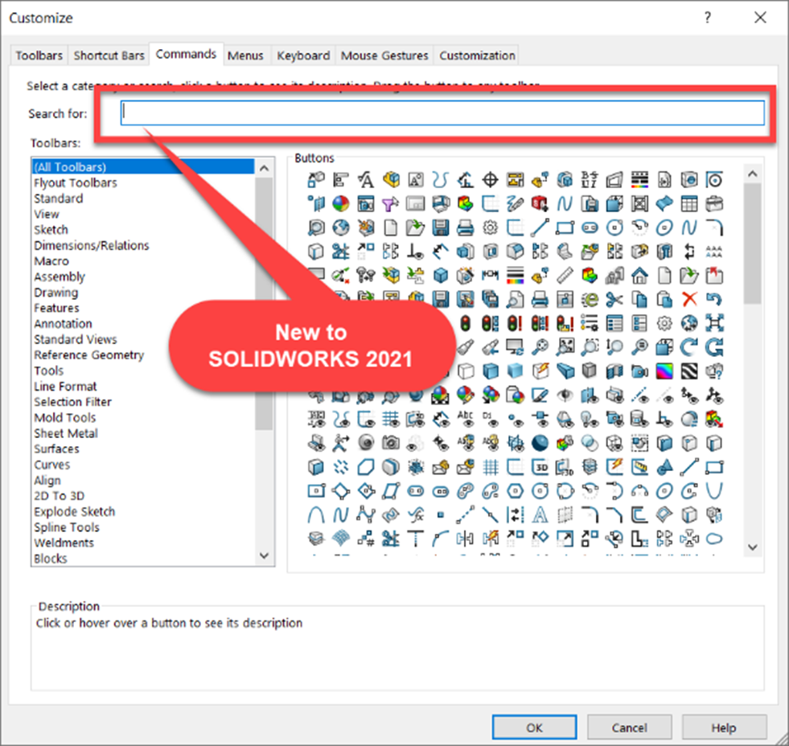This screenshot has height=746, width=789.
Task: Select the zoom-to-fit four-arrows icon
Action: pyautogui.click(x=714, y=323)
